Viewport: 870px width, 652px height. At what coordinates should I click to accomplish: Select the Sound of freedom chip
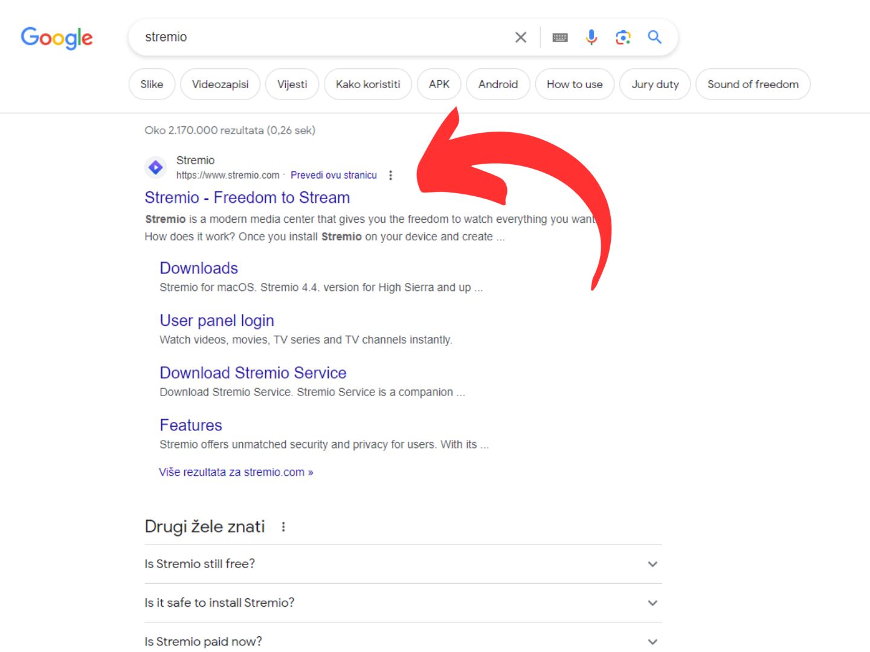[753, 85]
